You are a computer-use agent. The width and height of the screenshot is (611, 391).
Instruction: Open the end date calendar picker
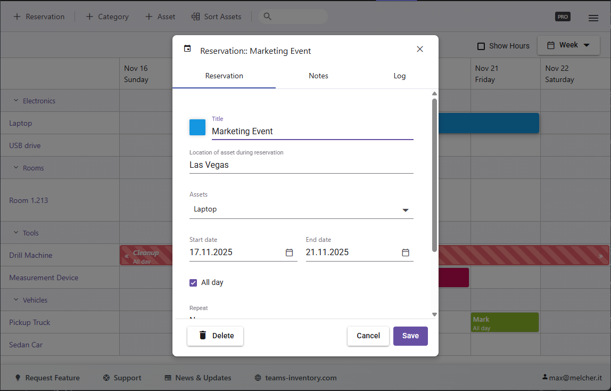406,252
